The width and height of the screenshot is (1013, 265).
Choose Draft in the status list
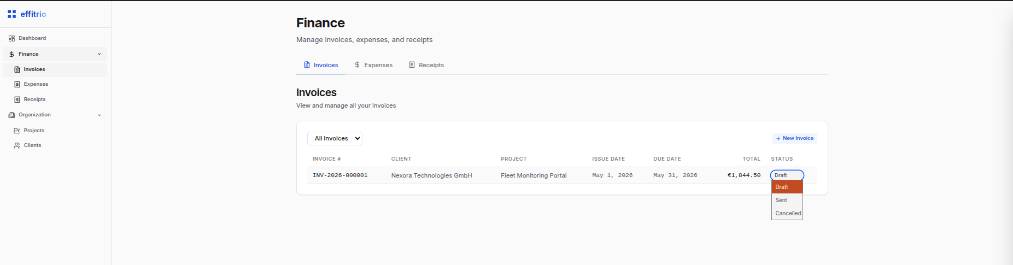pos(787,187)
